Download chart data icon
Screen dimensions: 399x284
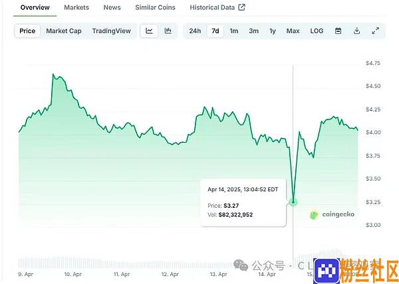[357, 31]
